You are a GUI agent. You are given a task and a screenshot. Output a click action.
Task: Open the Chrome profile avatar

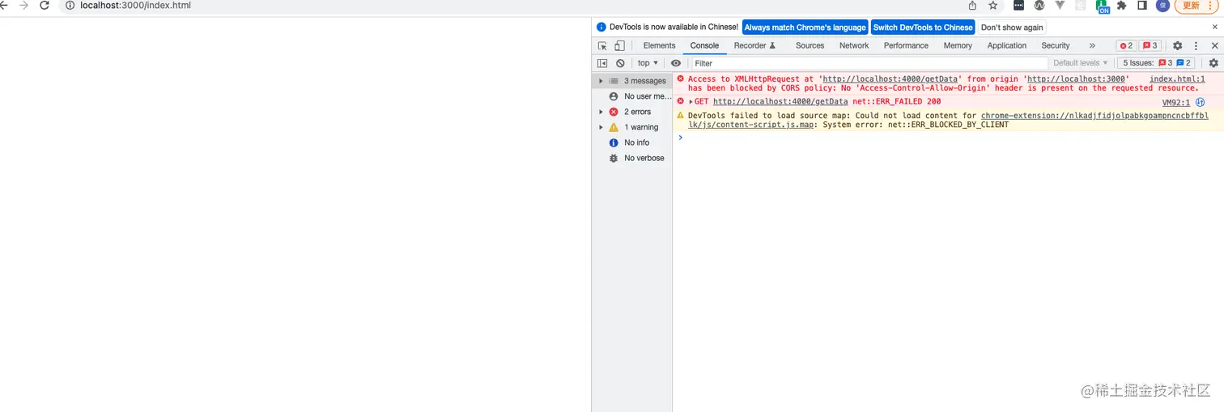click(x=1162, y=6)
